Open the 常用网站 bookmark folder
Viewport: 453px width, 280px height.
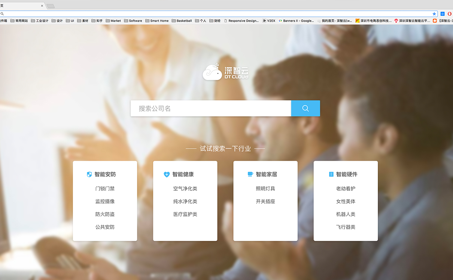[x=19, y=21]
